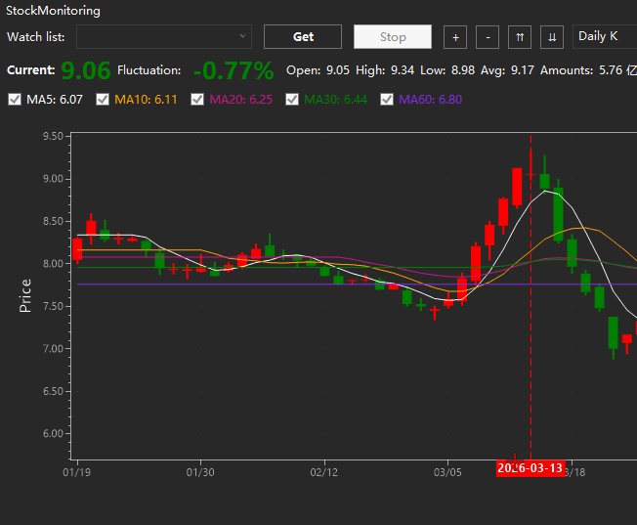Click the 02/12 date axis label
Screen dimensions: 637x525
[324, 472]
